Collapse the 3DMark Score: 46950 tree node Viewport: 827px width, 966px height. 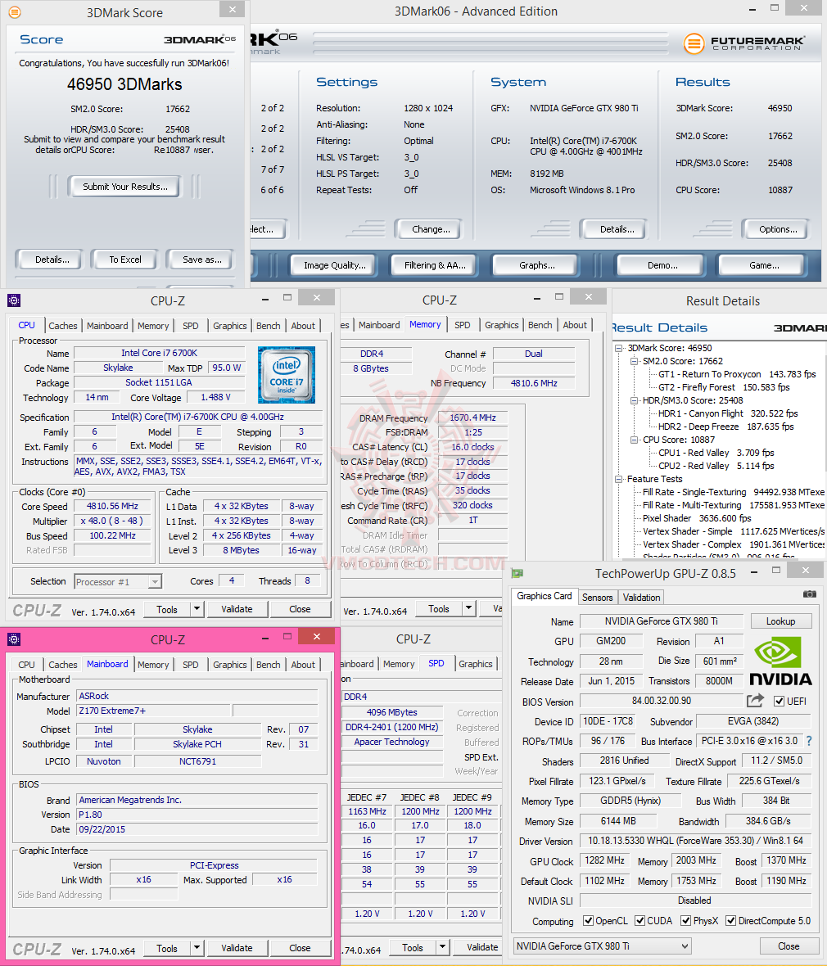[x=619, y=348]
